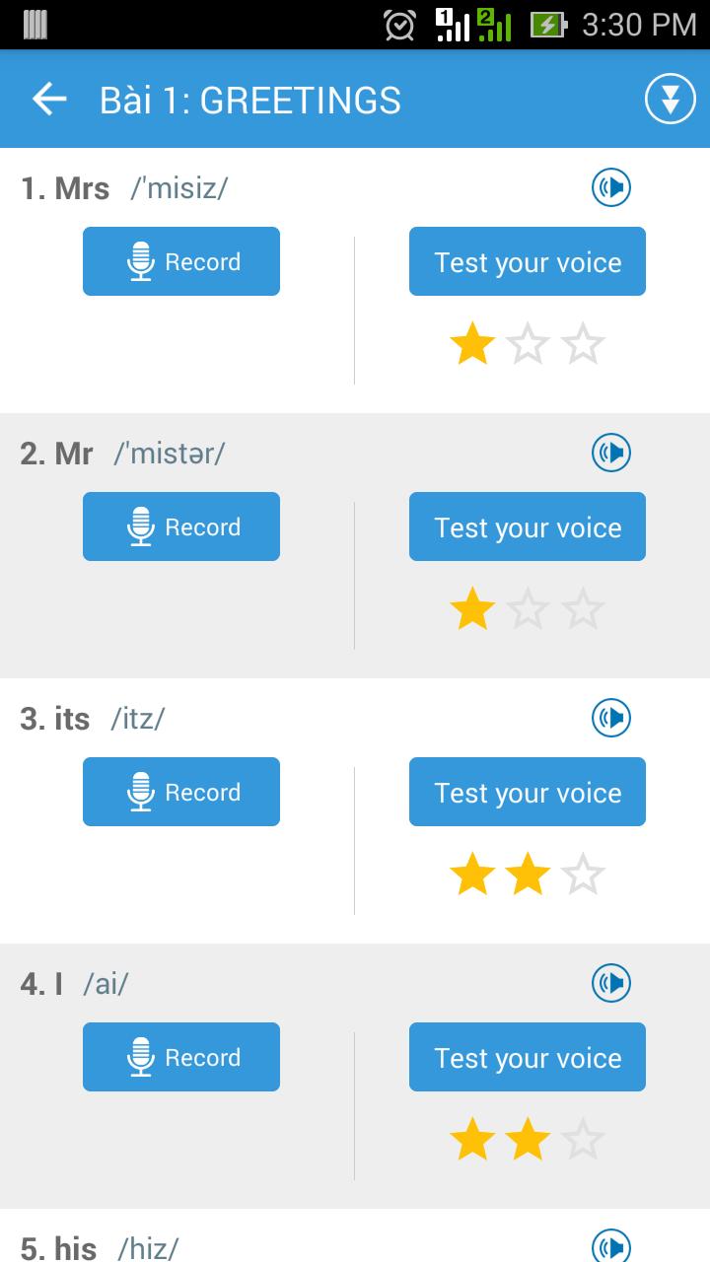Tap the third star under its
Screen dimensions: 710x1262
583,876
